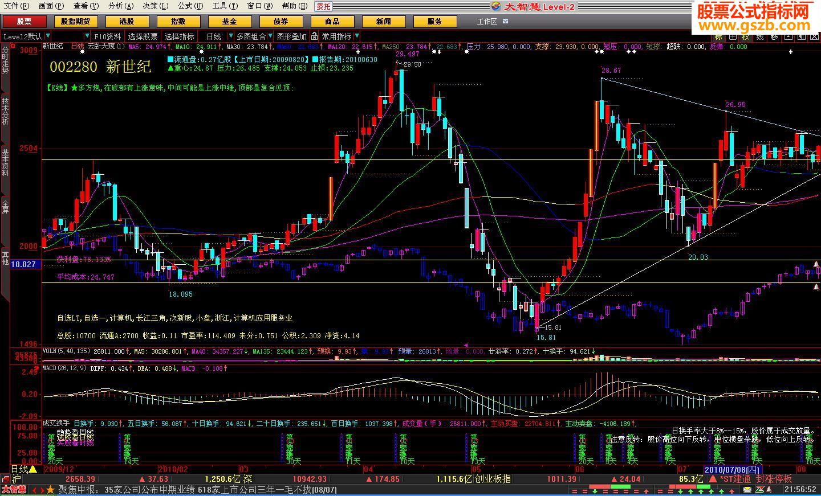Viewport: 821px width, 496px height.
Task: Toggle the 权 adjustment icon
Action: 746,36
